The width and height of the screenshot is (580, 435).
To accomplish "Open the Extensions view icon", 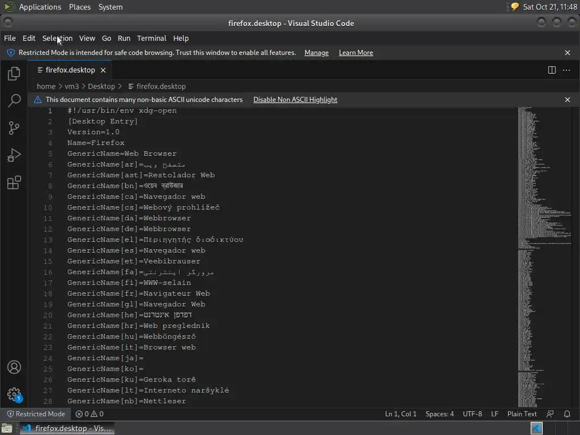I will tap(14, 182).
